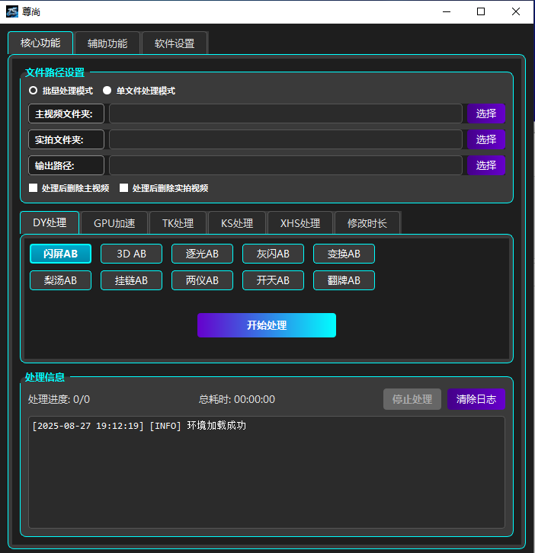Click 选择 button for 主视频文件夹
The height and width of the screenshot is (553, 535).
click(486, 113)
